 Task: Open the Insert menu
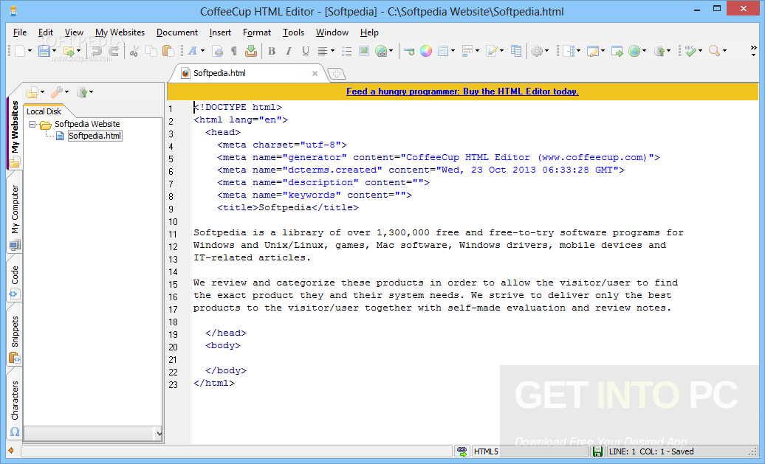pyautogui.click(x=220, y=32)
